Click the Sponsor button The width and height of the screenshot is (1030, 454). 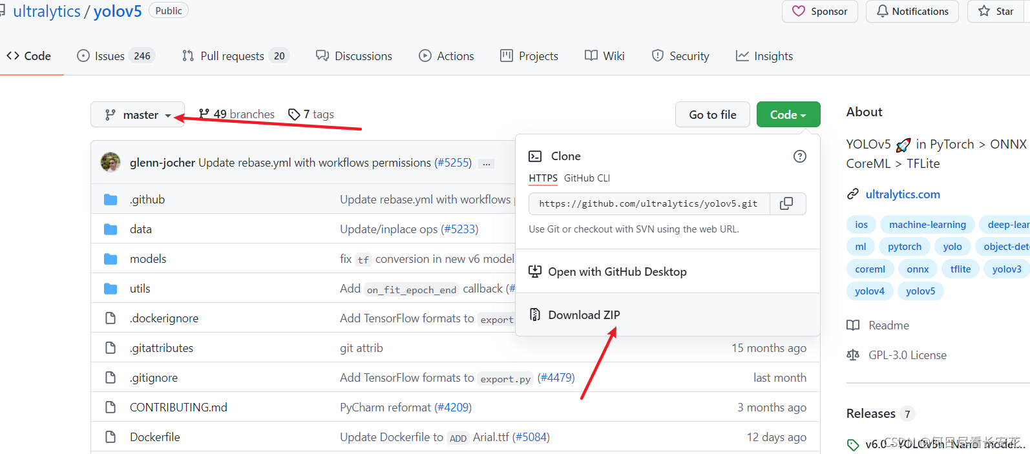click(x=820, y=12)
